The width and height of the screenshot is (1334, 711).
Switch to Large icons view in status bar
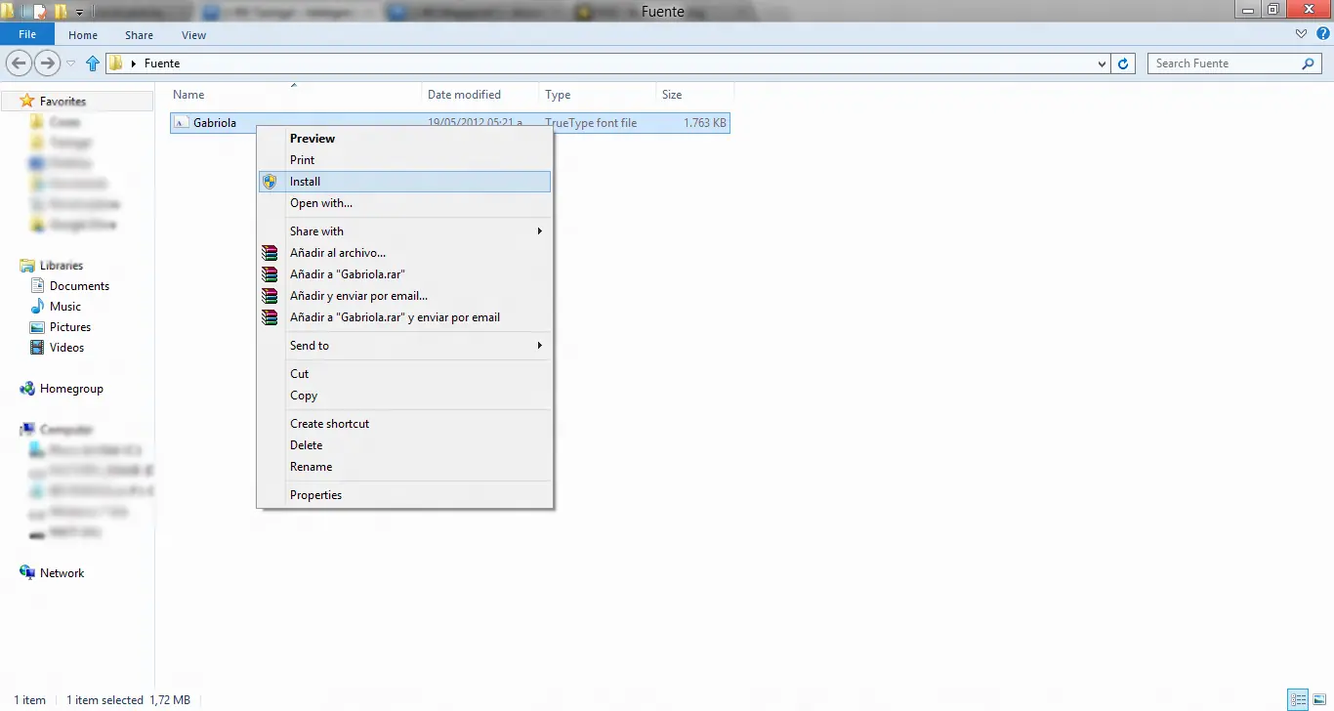[x=1318, y=699]
